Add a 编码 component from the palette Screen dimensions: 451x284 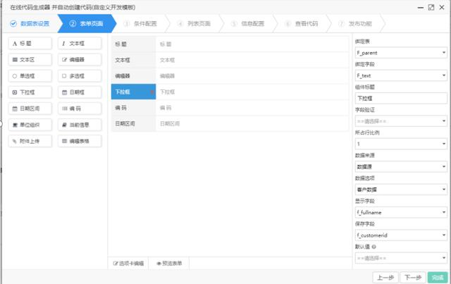point(80,109)
